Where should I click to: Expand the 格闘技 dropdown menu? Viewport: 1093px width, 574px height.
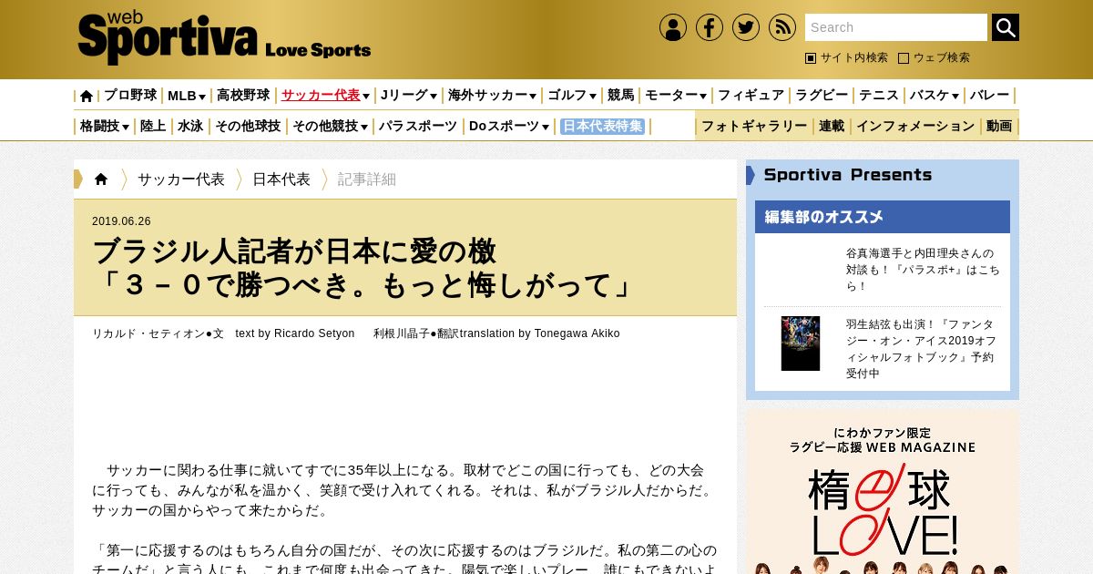105,127
